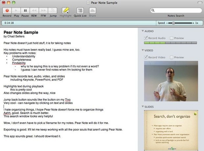Pause playback with the Pause button

pos(25,10)
